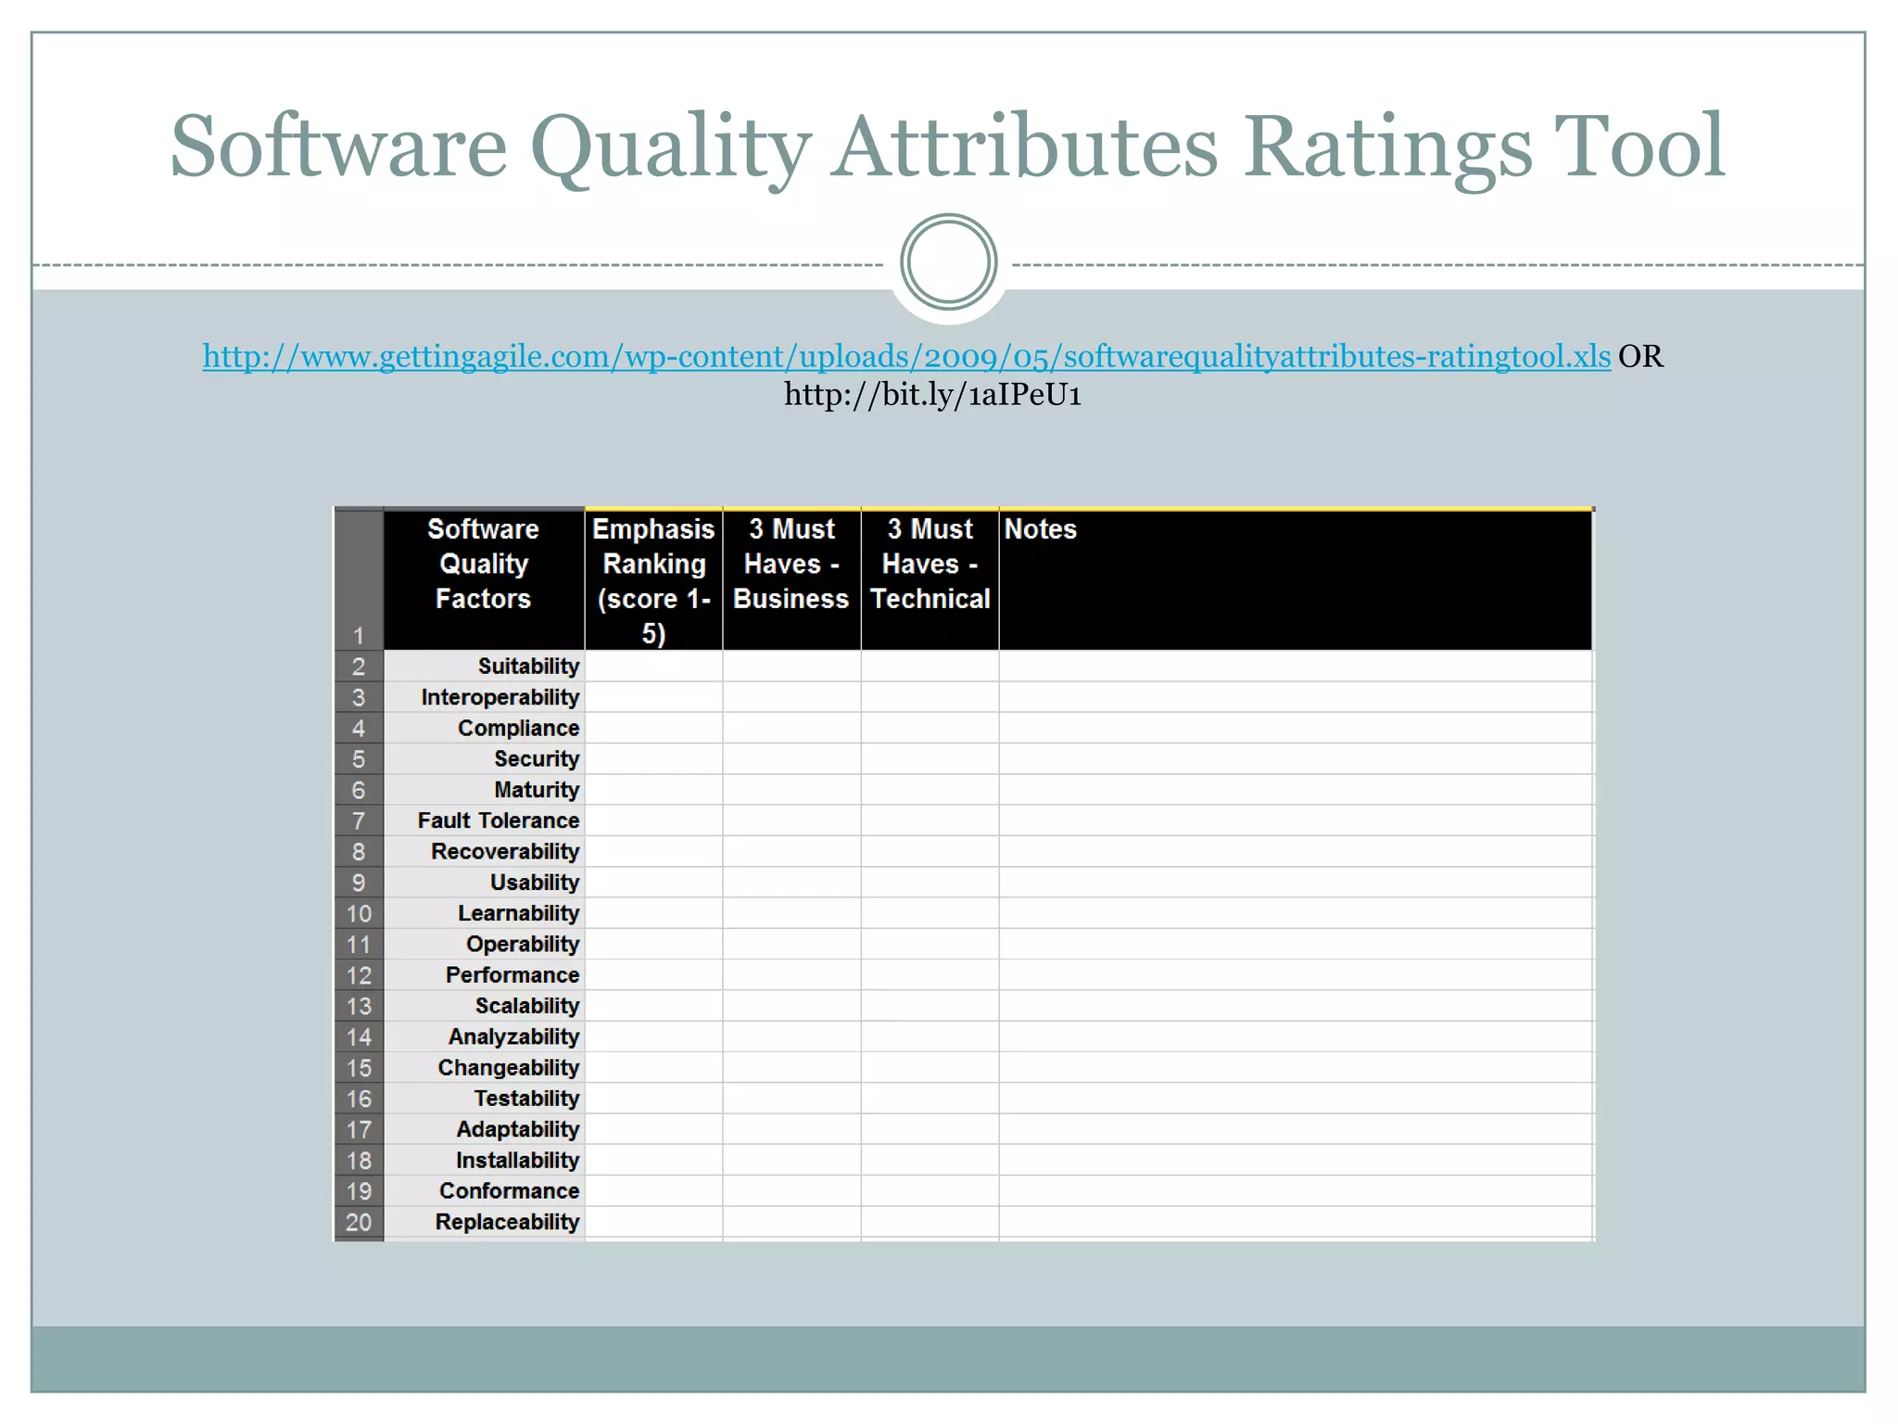The width and height of the screenshot is (1898, 1424).
Task: Select spreadsheet row number 10
Action: 359,913
